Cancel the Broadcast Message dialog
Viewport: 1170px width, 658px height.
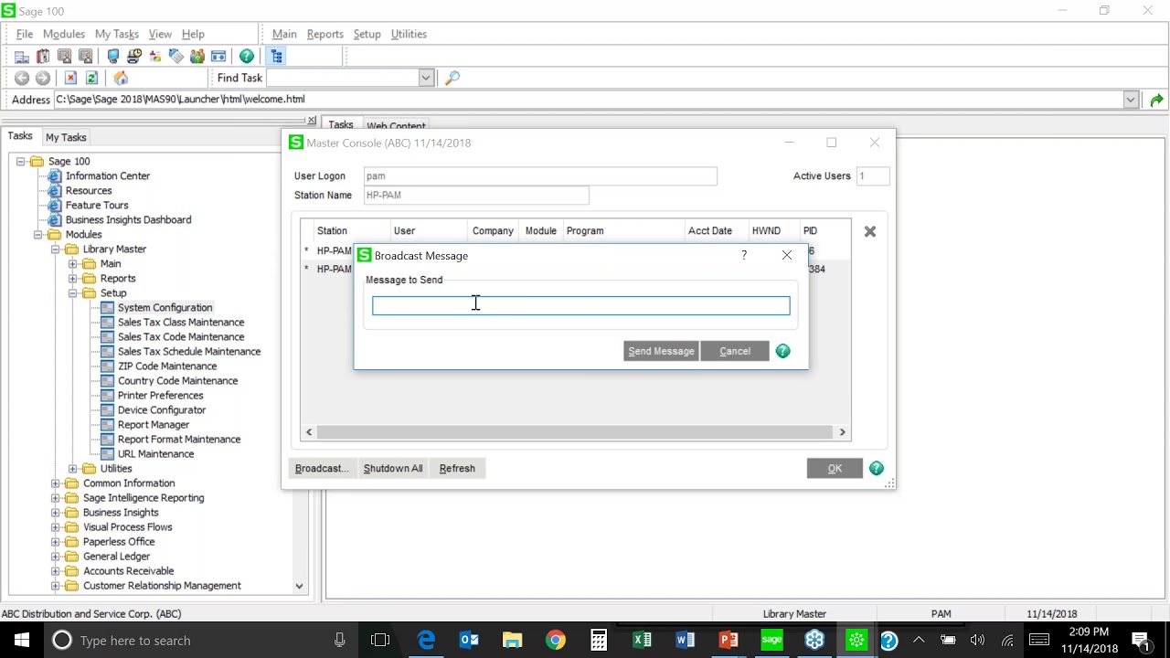[735, 351]
